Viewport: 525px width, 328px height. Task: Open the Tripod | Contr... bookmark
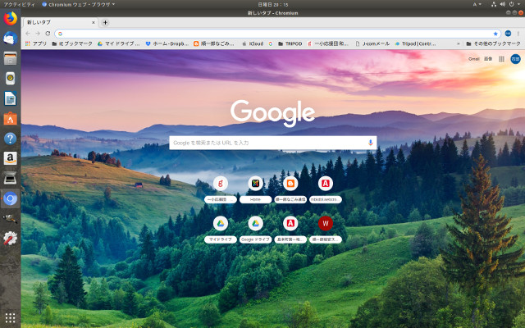point(416,43)
